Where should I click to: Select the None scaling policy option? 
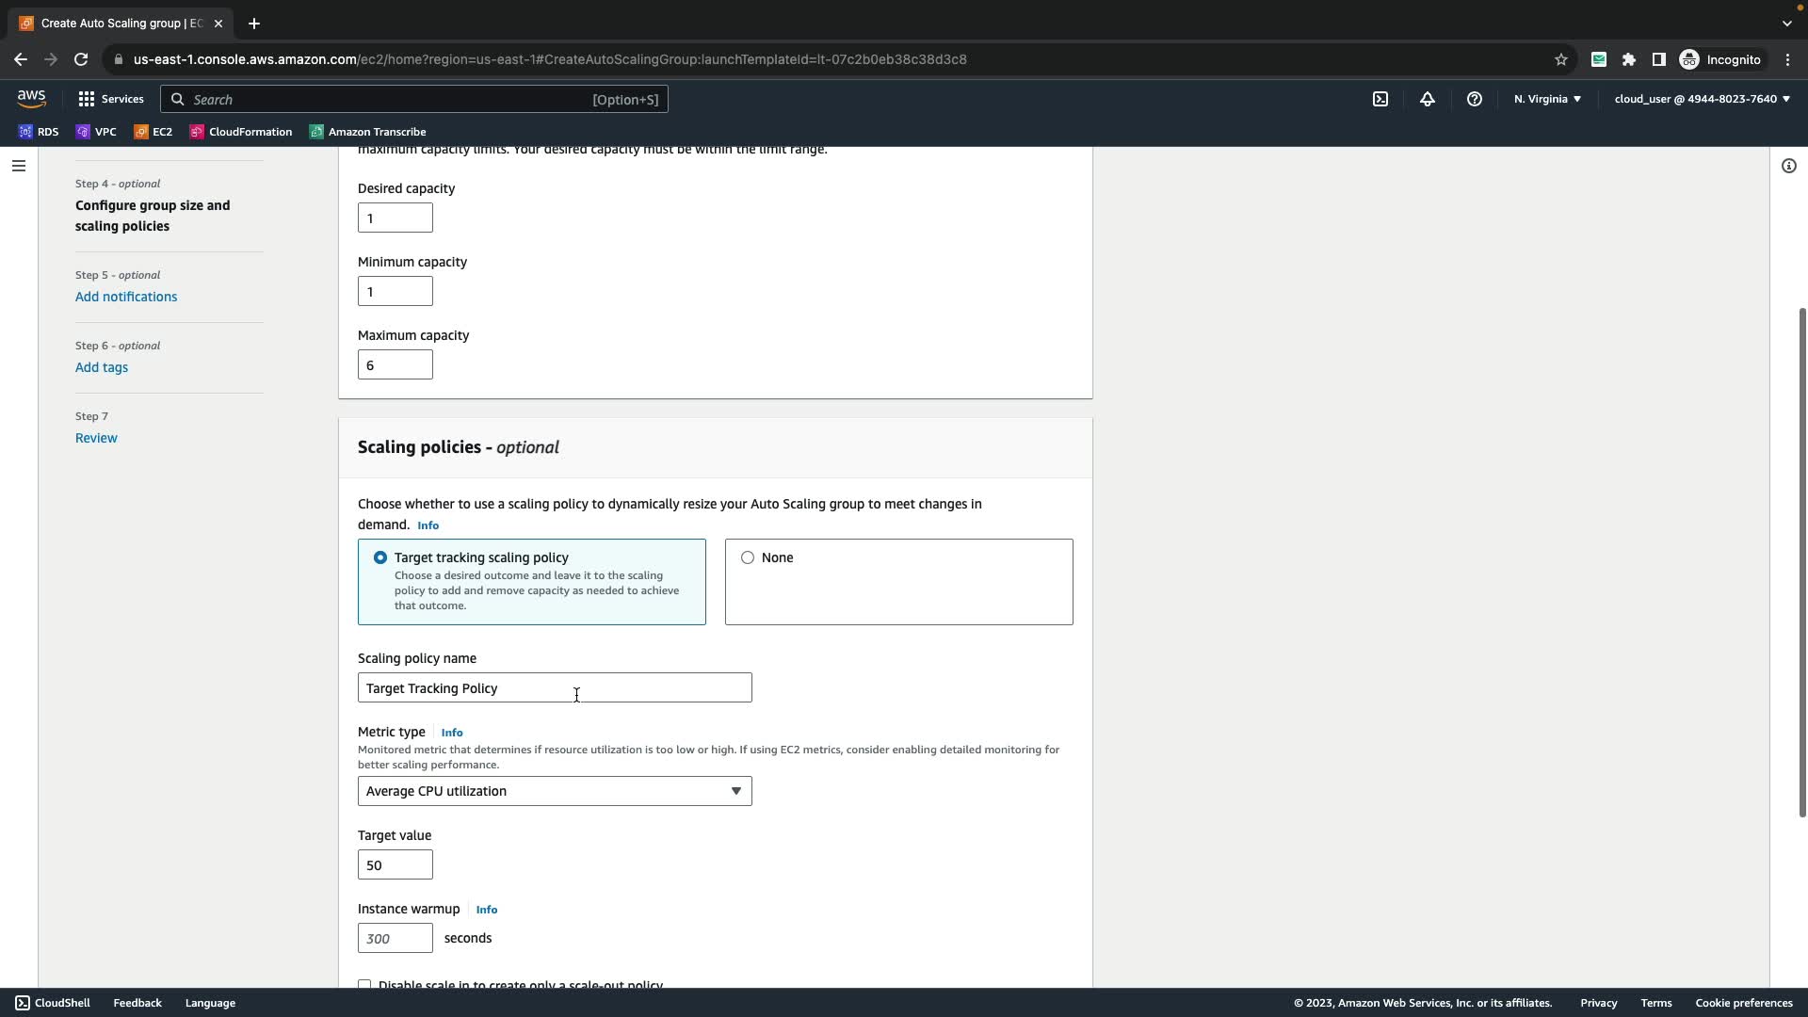[x=748, y=557]
